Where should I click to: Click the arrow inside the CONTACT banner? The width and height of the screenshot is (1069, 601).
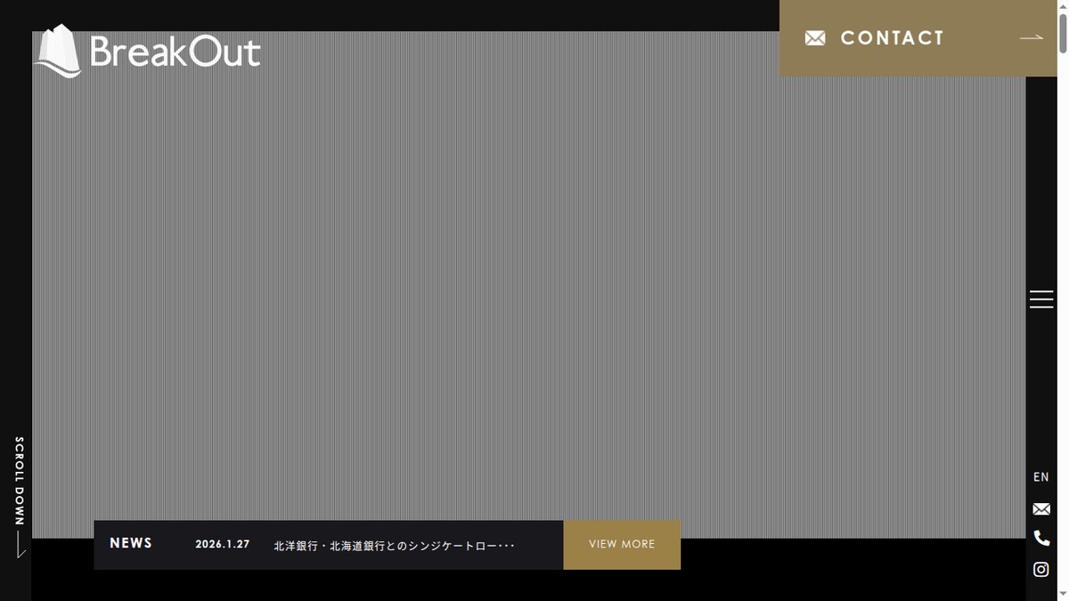point(1032,37)
